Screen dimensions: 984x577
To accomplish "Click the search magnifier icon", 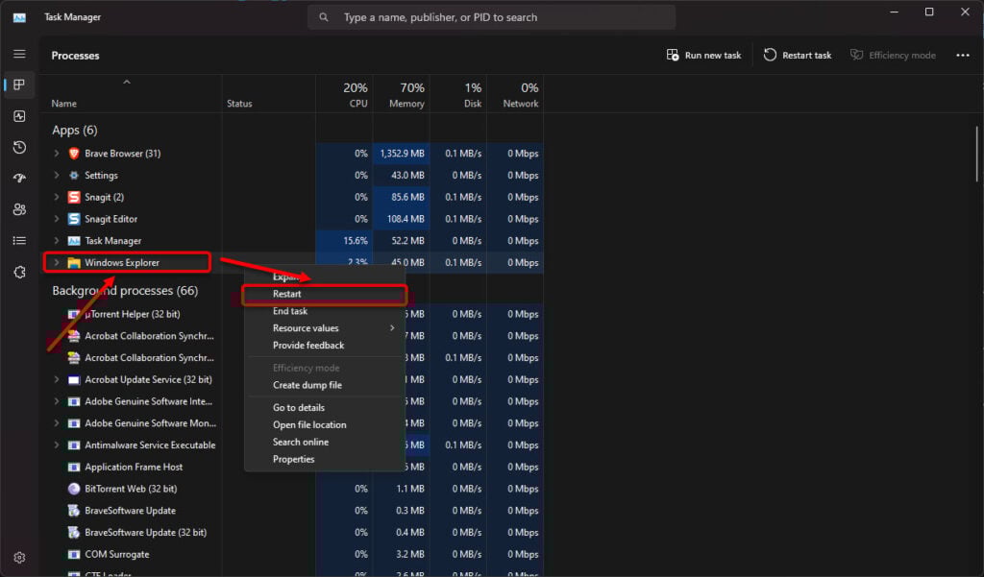I will point(324,17).
